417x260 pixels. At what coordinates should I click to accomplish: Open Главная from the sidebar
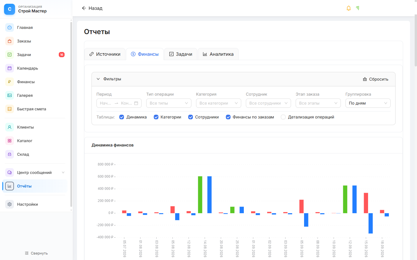pos(35,27)
